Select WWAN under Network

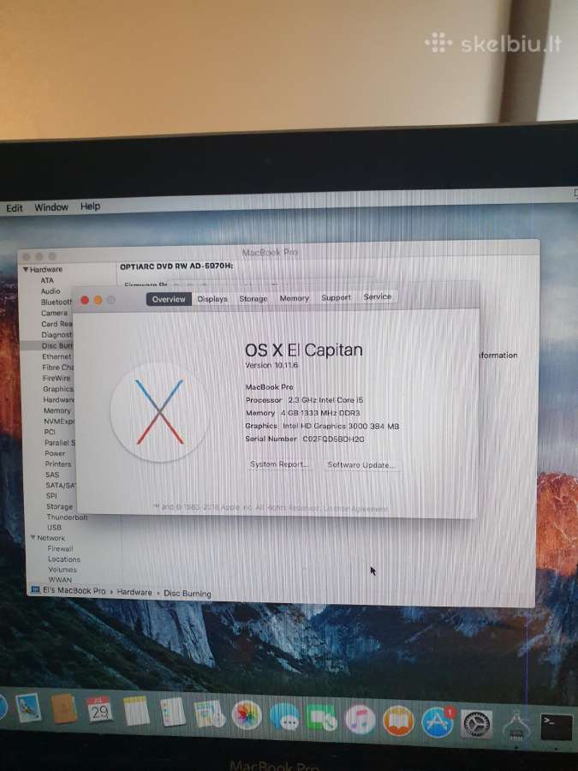pyautogui.click(x=61, y=579)
